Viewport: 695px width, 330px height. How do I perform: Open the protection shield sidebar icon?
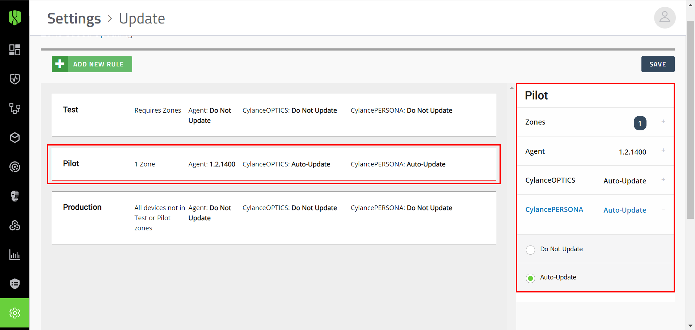pos(15,79)
